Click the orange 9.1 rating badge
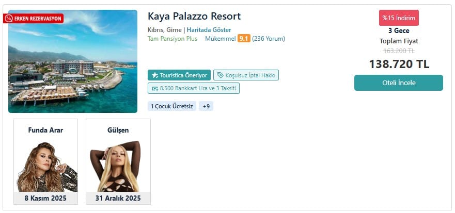 pyautogui.click(x=244, y=38)
